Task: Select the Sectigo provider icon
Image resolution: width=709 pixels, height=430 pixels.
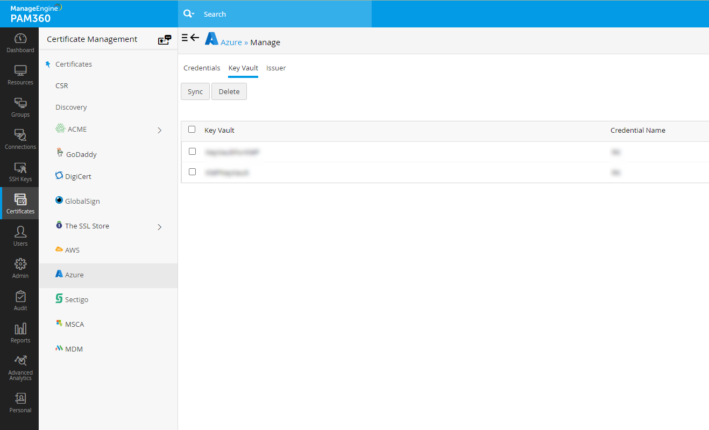Action: 76,299
